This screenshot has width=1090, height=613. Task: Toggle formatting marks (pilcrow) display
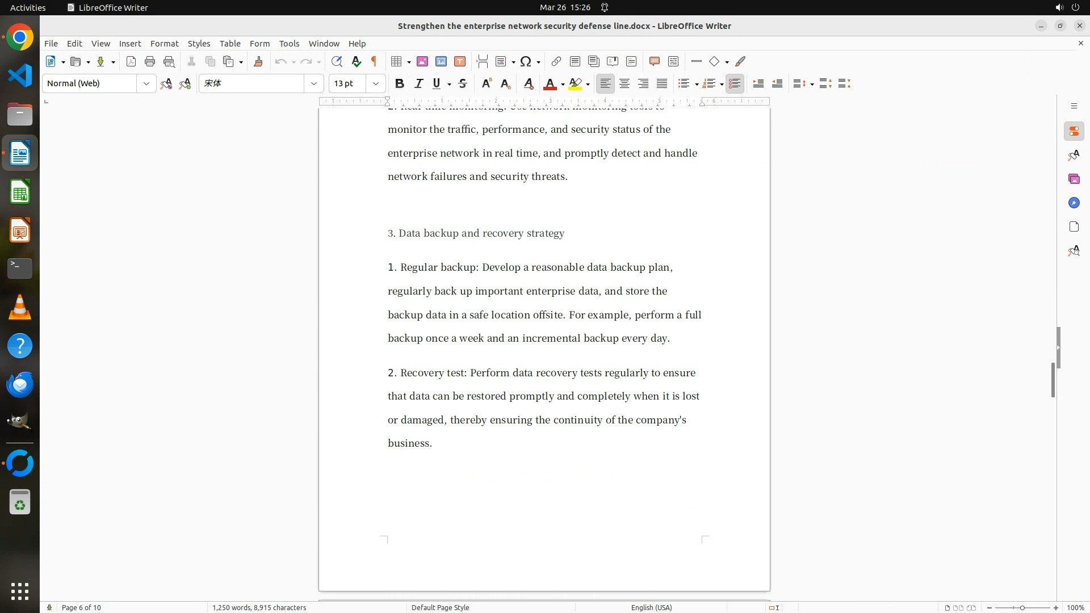pyautogui.click(x=374, y=62)
